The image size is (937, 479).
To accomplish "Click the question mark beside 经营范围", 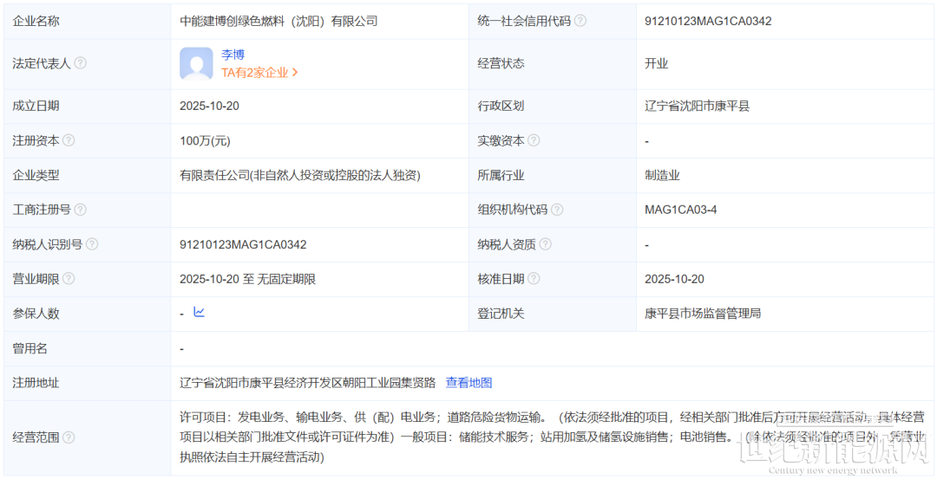I will point(69,437).
